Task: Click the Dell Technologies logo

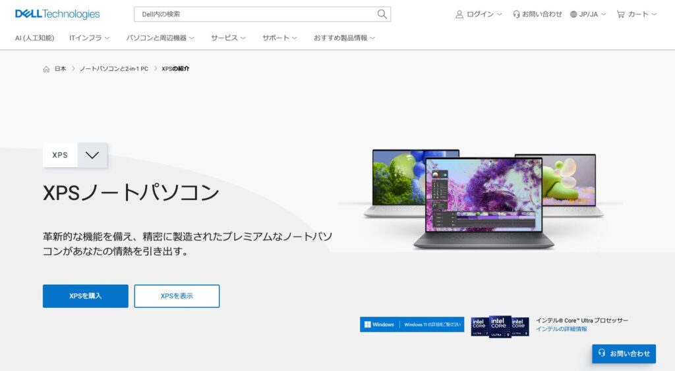Action: click(x=57, y=14)
